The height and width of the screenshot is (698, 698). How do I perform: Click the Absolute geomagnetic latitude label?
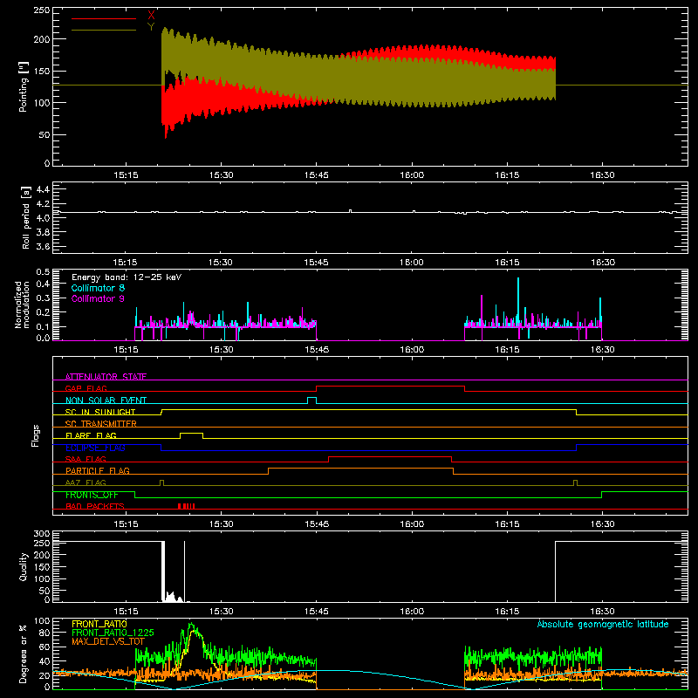(603, 624)
